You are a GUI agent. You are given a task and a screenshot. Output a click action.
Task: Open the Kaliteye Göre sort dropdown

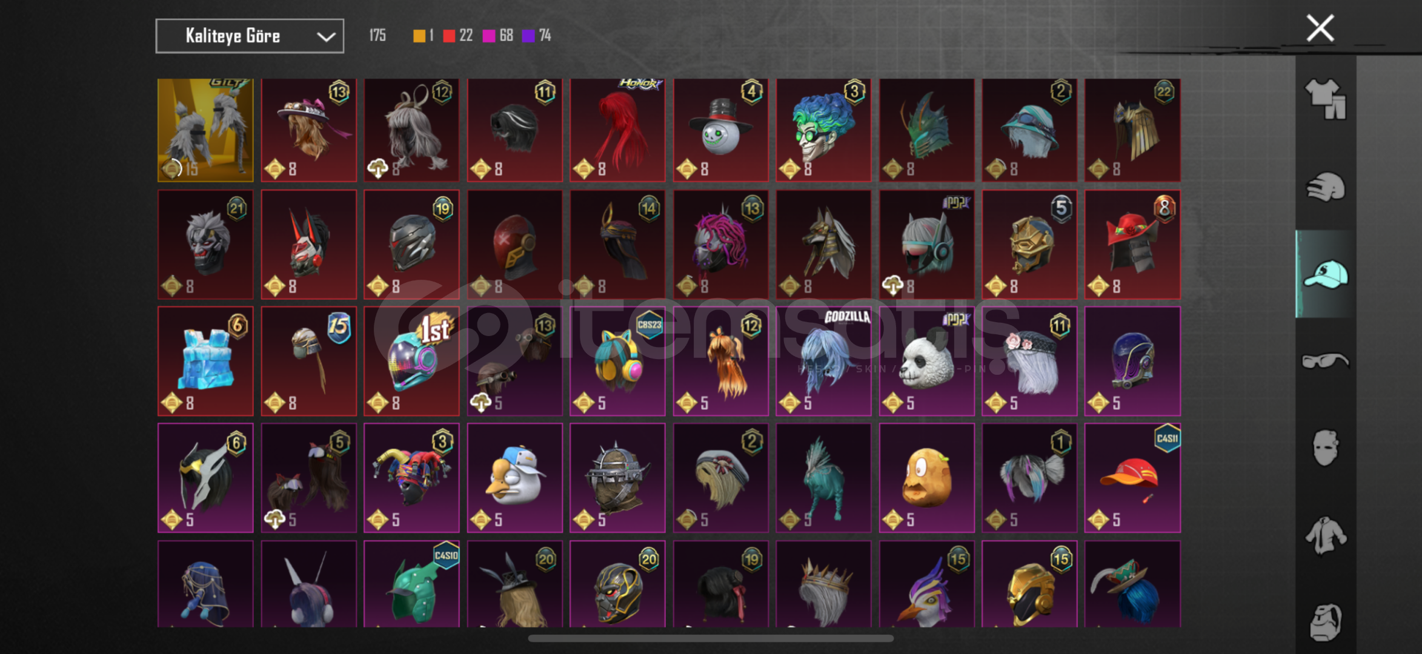250,36
